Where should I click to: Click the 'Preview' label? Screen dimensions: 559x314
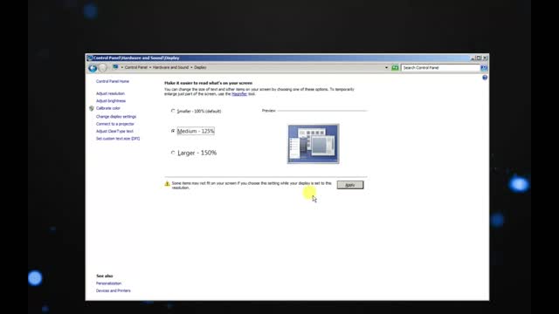(268, 111)
